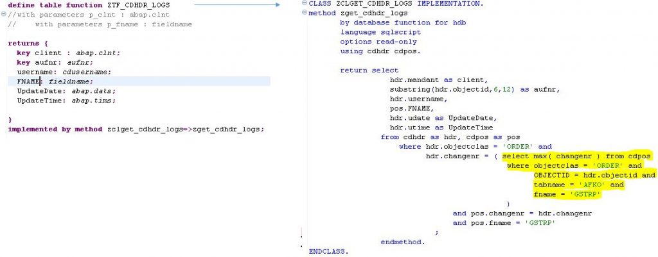Click the comment 'with parameters p_fname : fieldname'
Screen dimensions: 658x257
(x=113, y=24)
